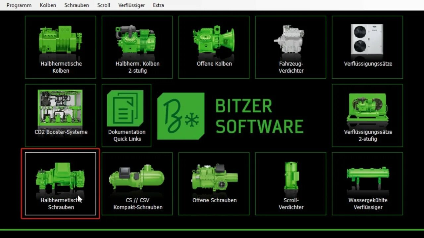Open the Extra menu
424x238 pixels.
(x=158, y=5)
